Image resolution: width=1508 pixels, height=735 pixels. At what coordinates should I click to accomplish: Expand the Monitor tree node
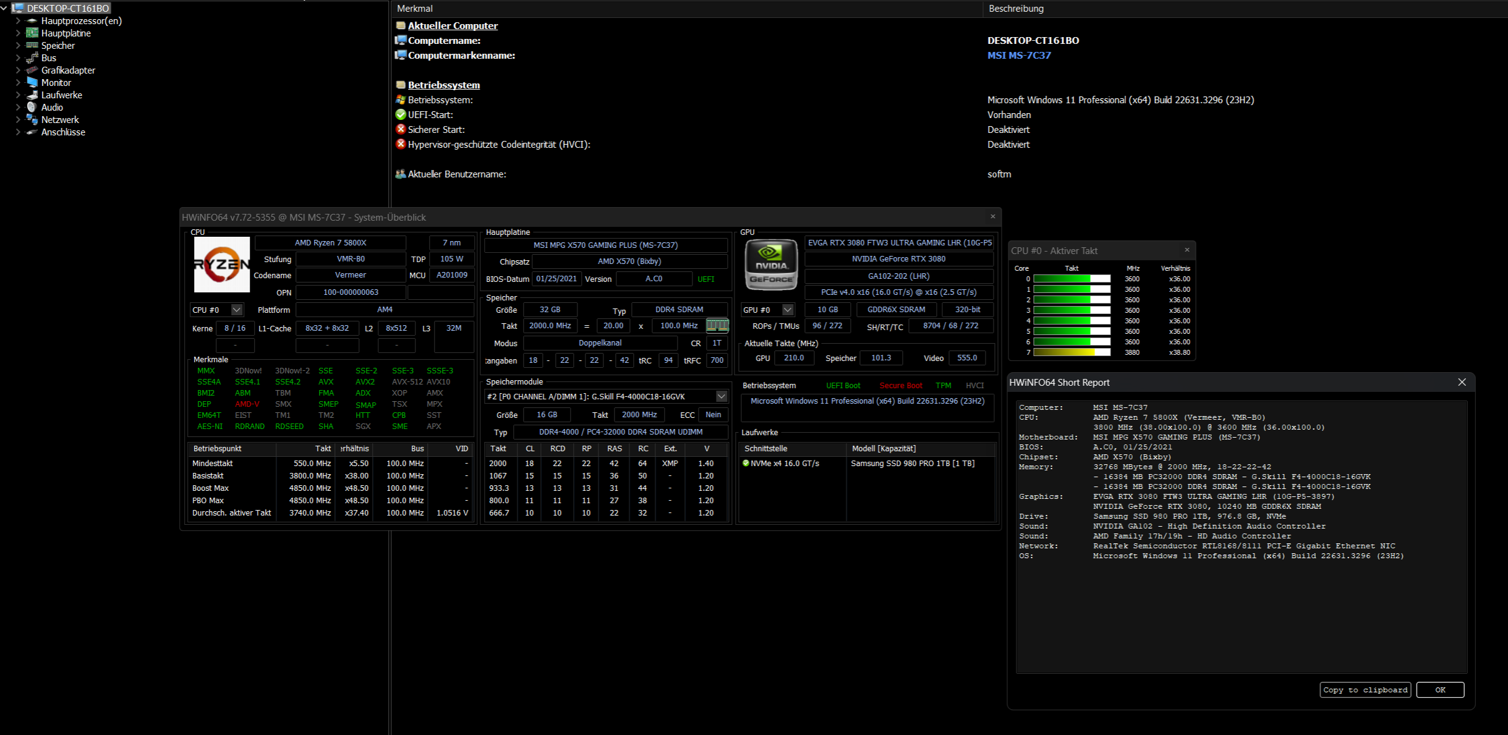[18, 82]
